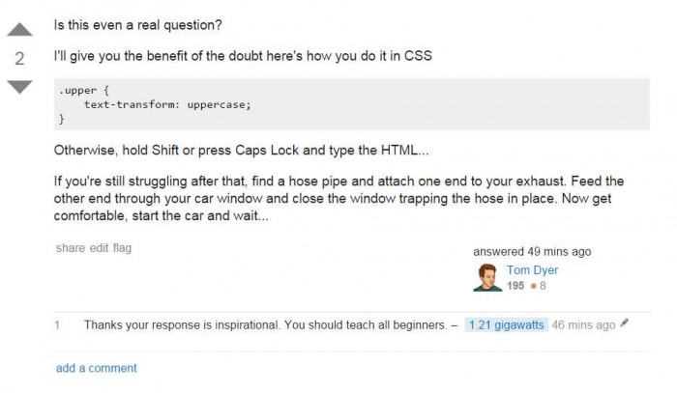The height and width of the screenshot is (393, 677).
Task: Click the bronze badge dot icon
Action: 534,286
